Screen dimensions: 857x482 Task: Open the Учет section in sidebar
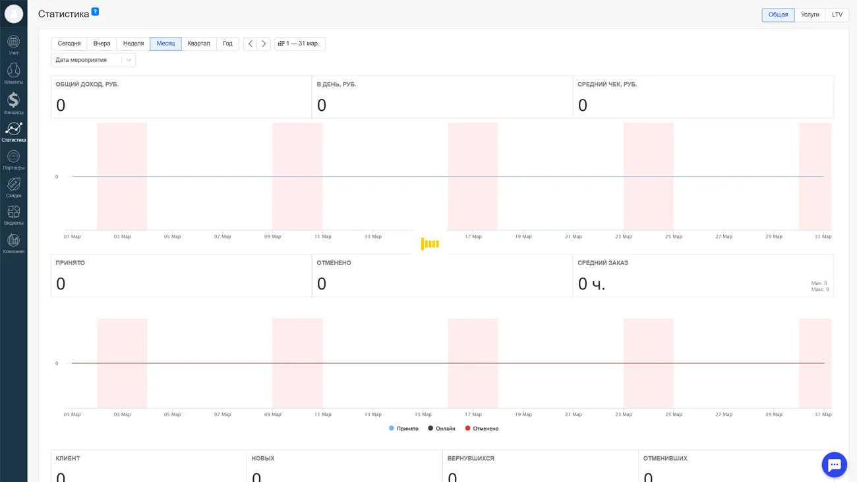click(13, 45)
